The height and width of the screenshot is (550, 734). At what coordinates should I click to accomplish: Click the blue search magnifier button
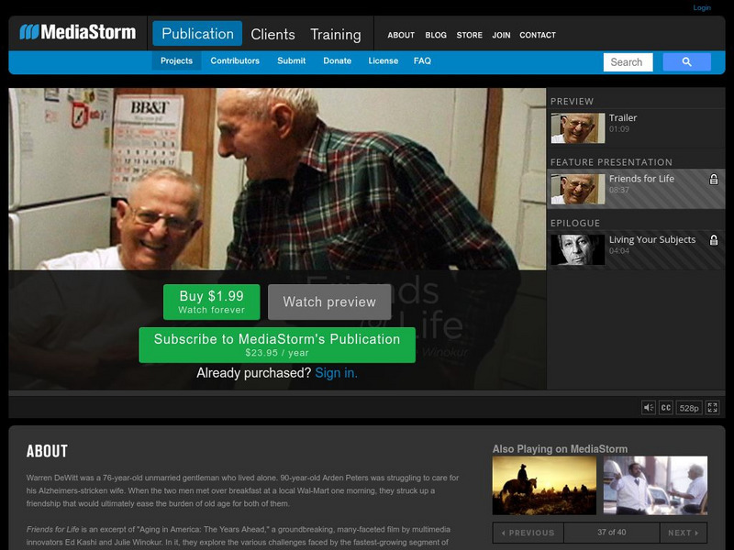tap(686, 61)
